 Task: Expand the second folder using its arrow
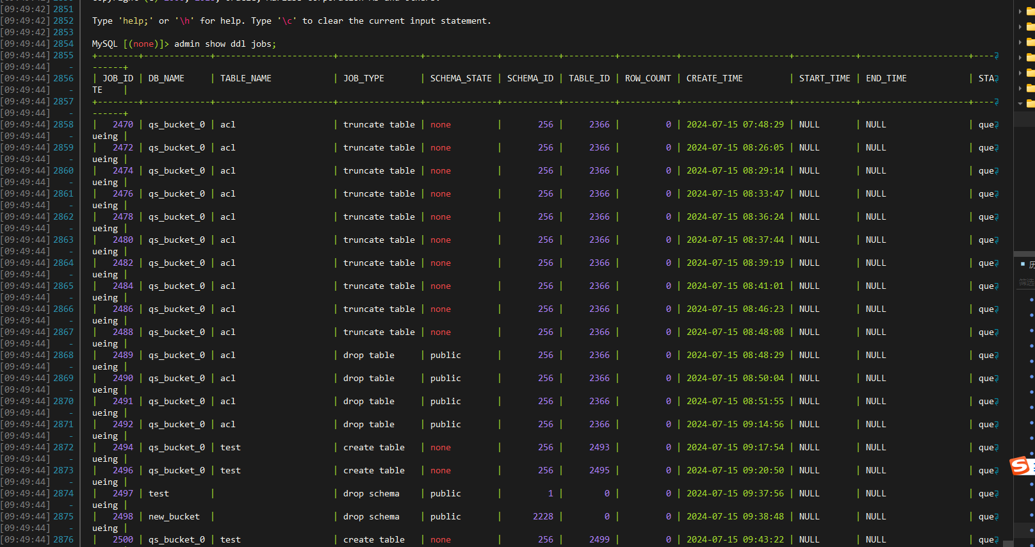pyautogui.click(x=1020, y=26)
